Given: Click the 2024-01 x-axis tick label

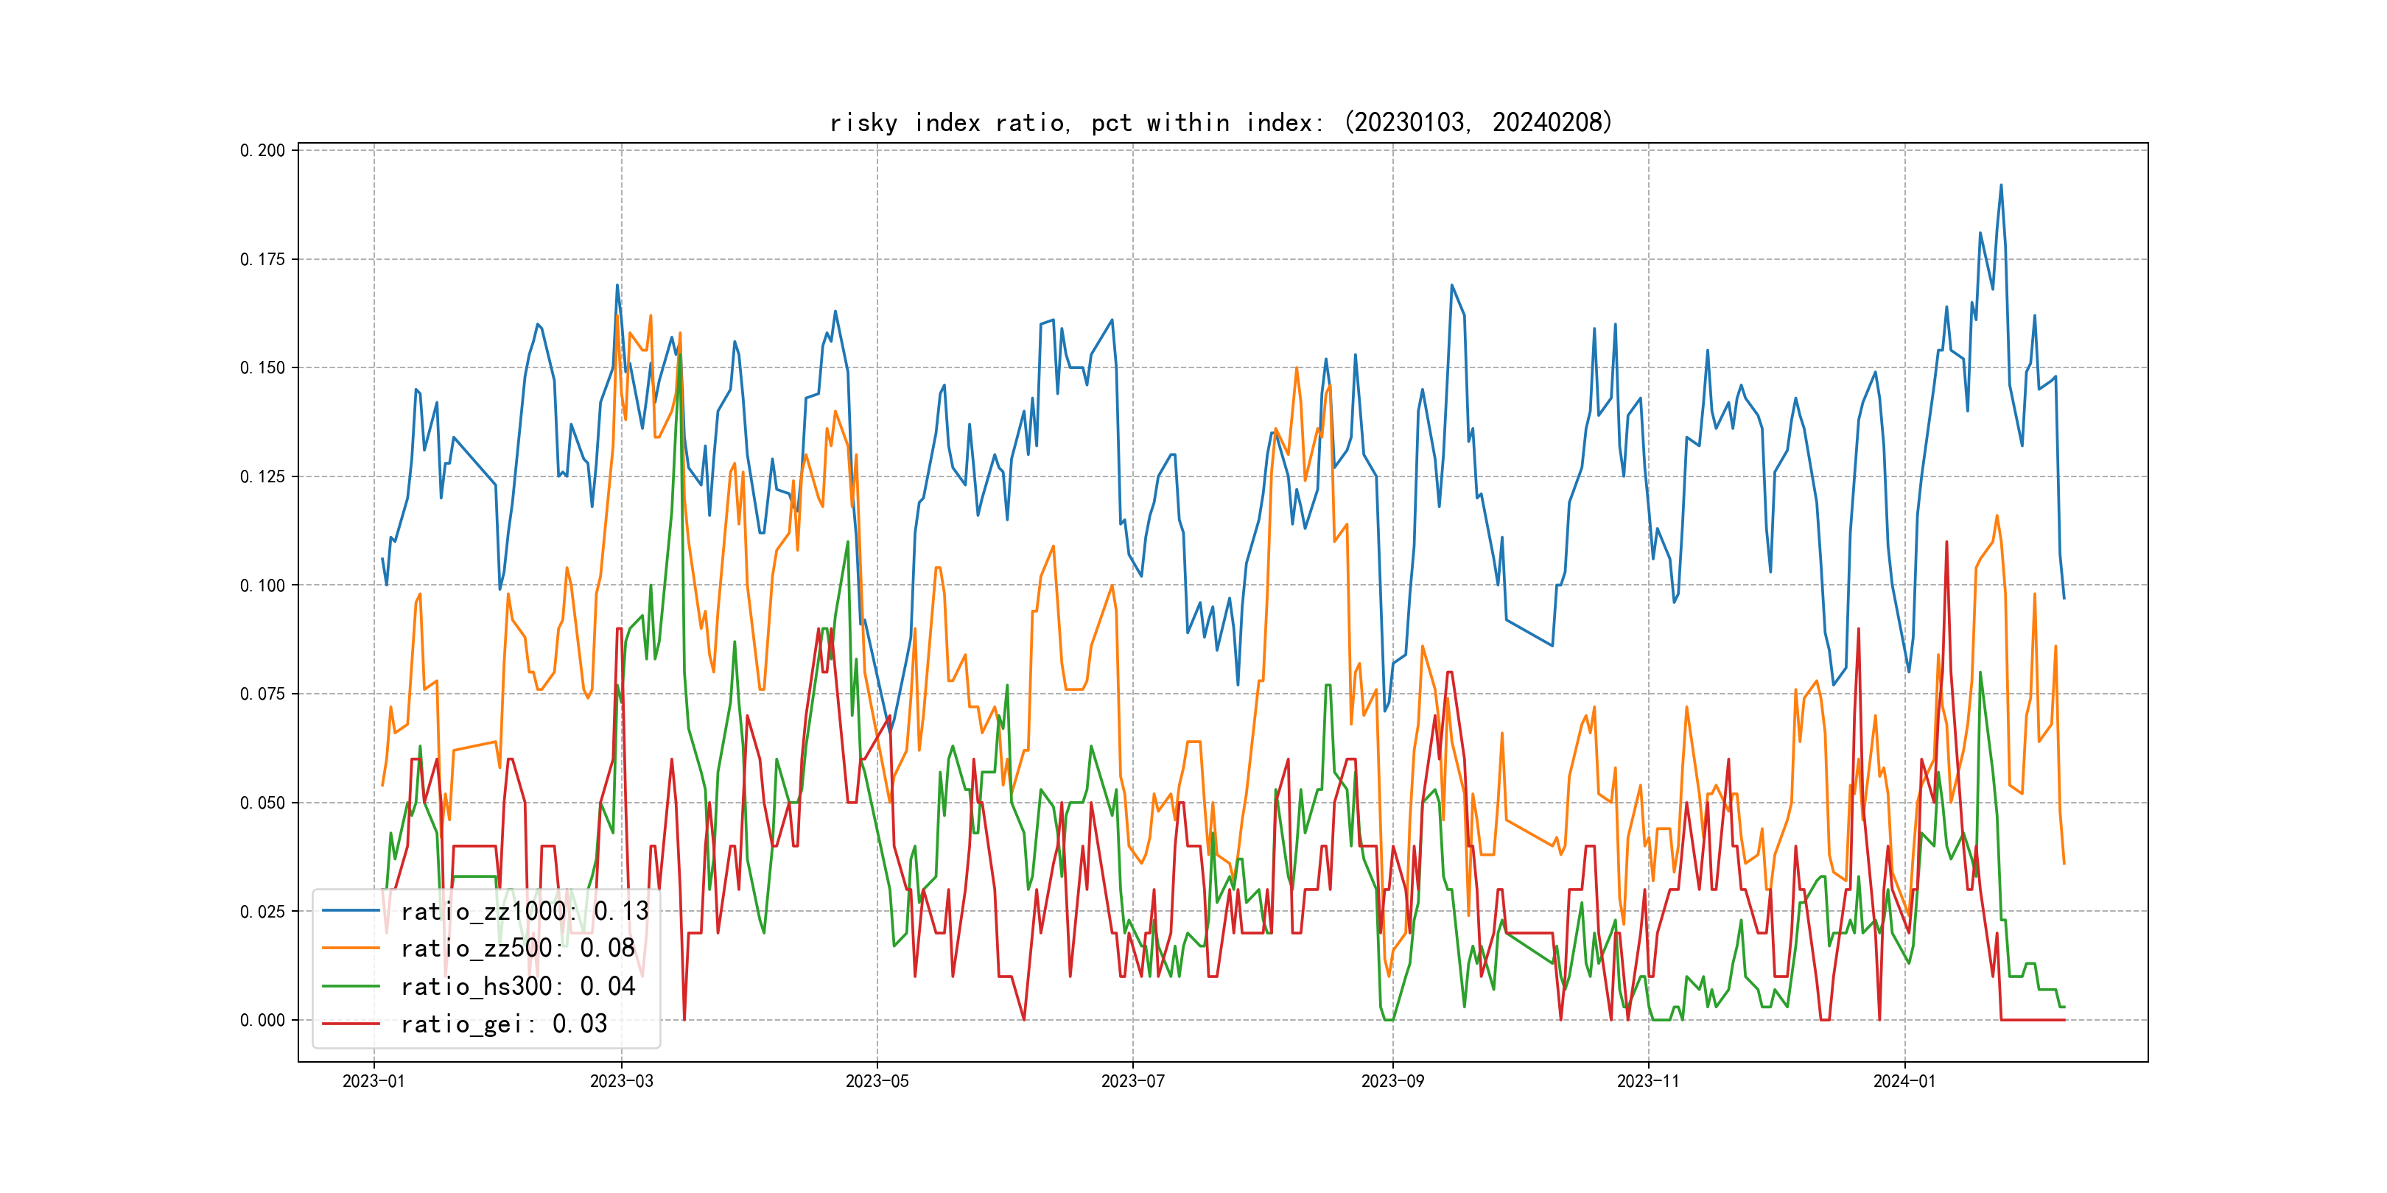Looking at the screenshot, I should point(1904,1081).
